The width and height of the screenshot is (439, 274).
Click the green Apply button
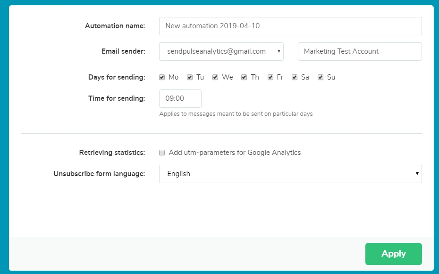(x=393, y=254)
